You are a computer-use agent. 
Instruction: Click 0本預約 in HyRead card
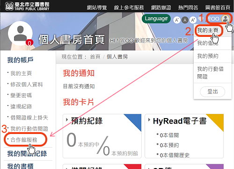169,145
